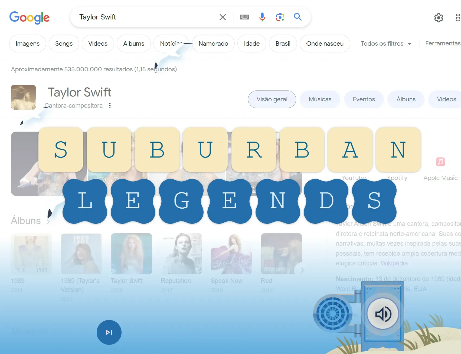Select the Onde nasceu filter chip
Image resolution: width=461 pixels, height=354 pixels.
pyautogui.click(x=325, y=44)
